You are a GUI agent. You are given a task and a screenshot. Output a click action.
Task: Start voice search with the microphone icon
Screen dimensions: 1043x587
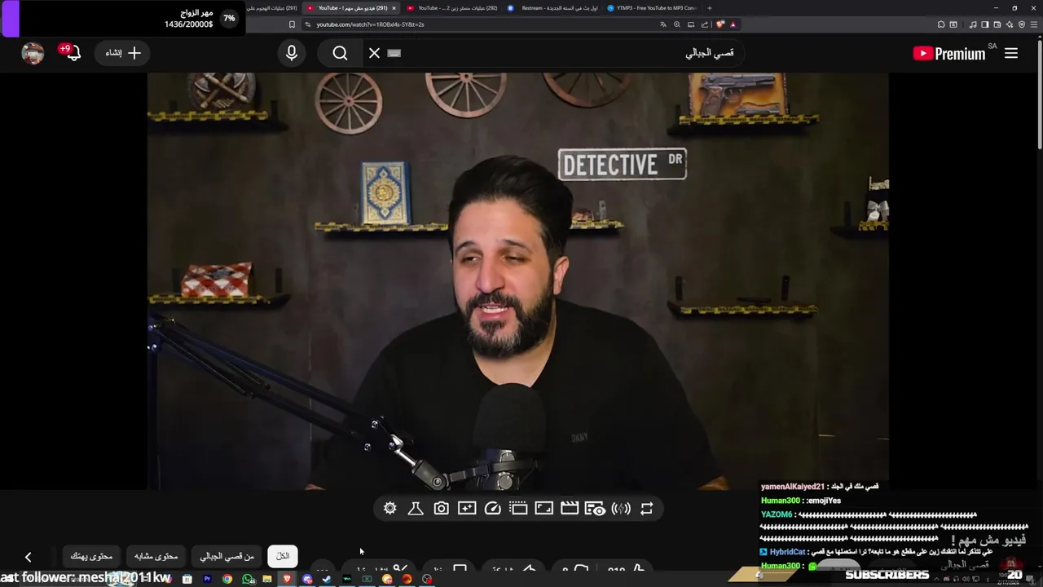pyautogui.click(x=292, y=53)
